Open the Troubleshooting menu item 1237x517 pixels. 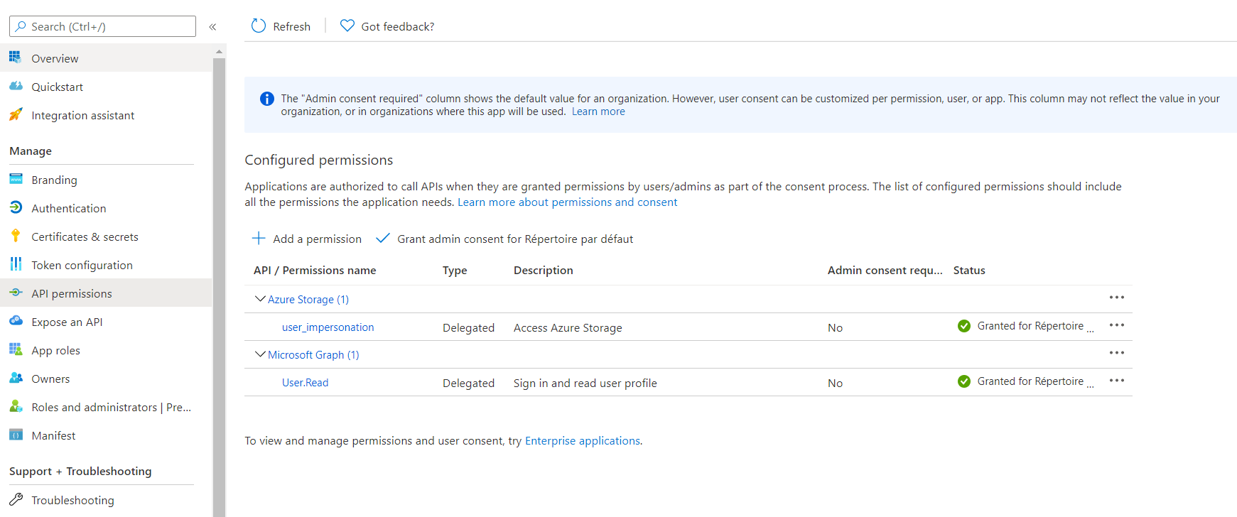[x=106, y=499]
